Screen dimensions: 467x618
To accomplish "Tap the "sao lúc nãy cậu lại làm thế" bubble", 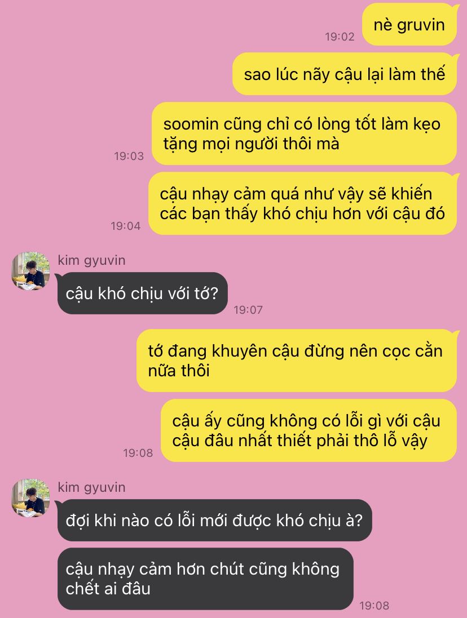I will (x=345, y=74).
